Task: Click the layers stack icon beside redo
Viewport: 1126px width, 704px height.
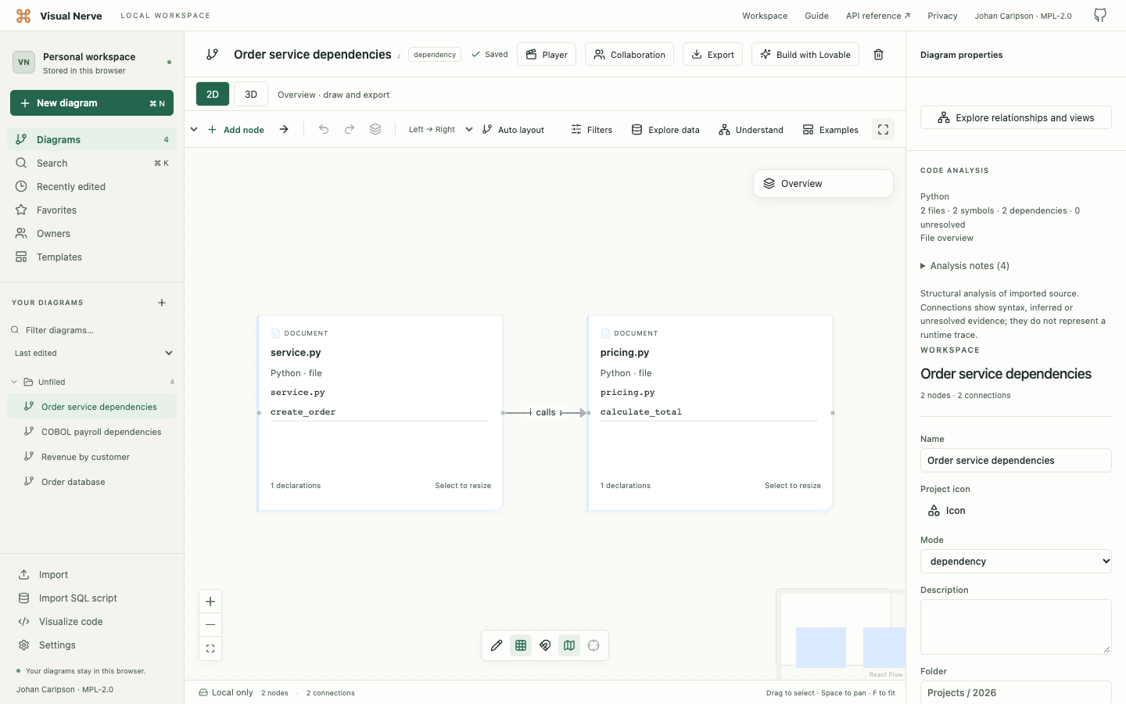Action: [x=375, y=129]
